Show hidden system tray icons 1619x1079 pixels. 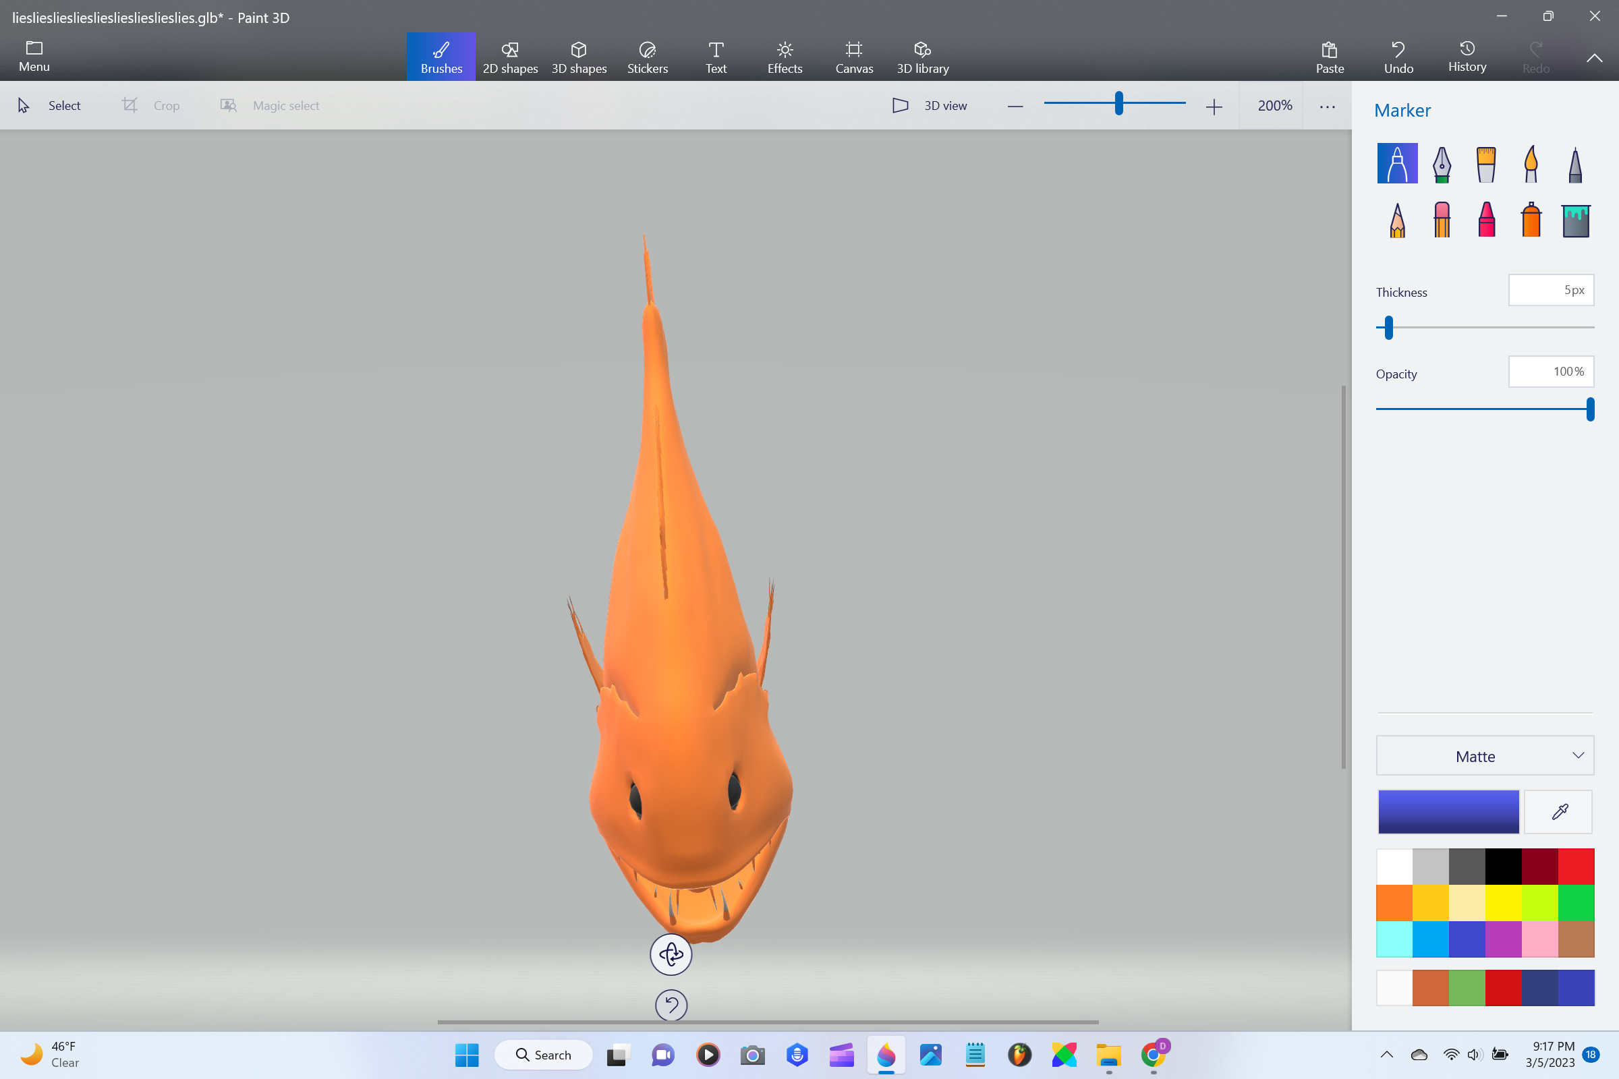[x=1386, y=1055]
